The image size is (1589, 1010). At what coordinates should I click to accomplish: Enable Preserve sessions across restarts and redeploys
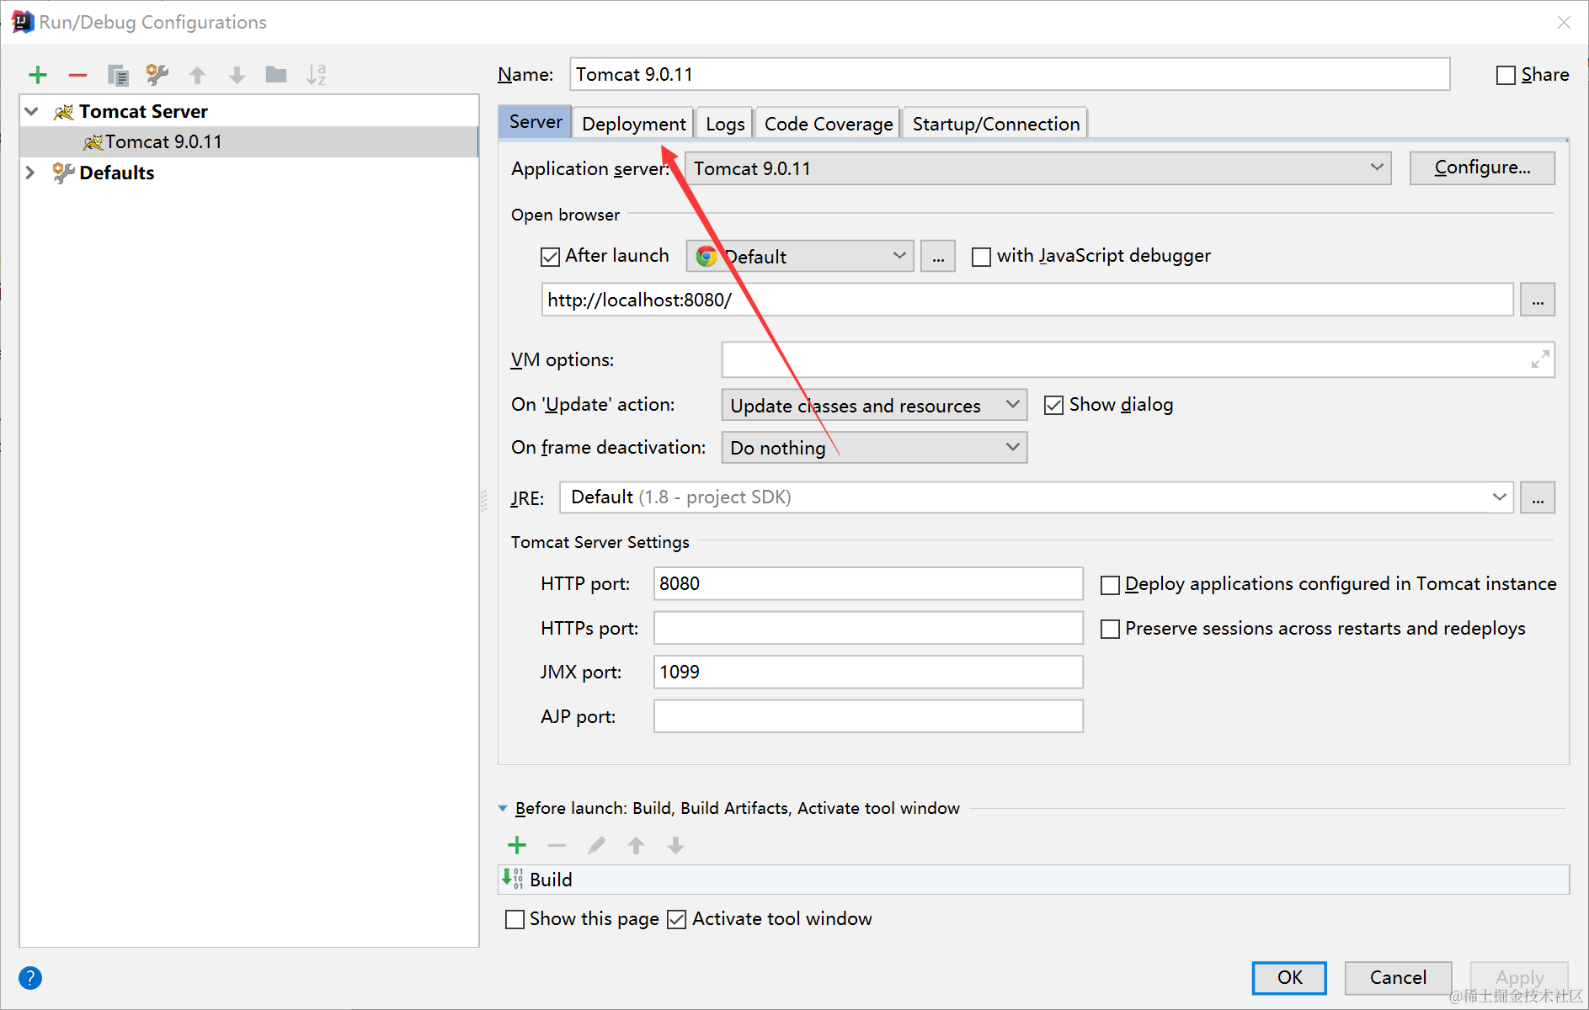pyautogui.click(x=1110, y=629)
